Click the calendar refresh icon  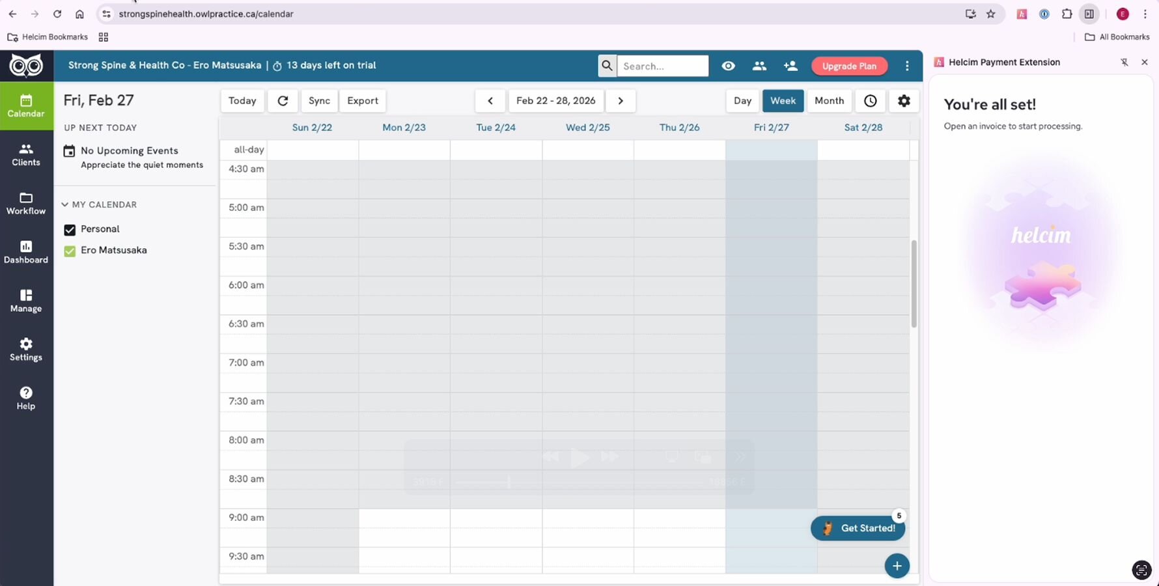click(283, 101)
